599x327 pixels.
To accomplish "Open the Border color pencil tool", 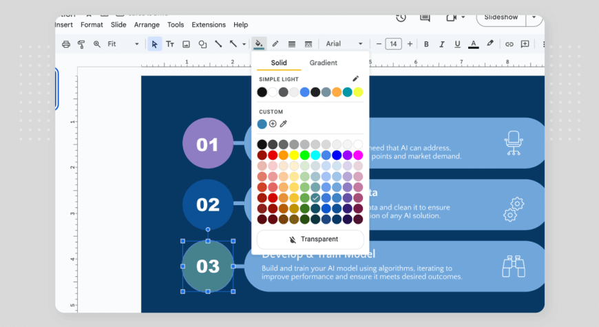I will [x=275, y=44].
